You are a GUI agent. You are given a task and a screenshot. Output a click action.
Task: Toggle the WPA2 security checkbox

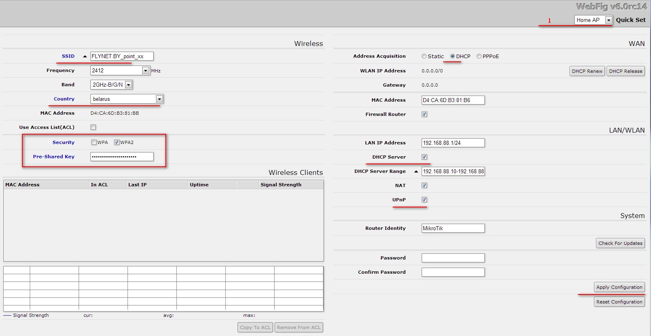click(x=117, y=142)
